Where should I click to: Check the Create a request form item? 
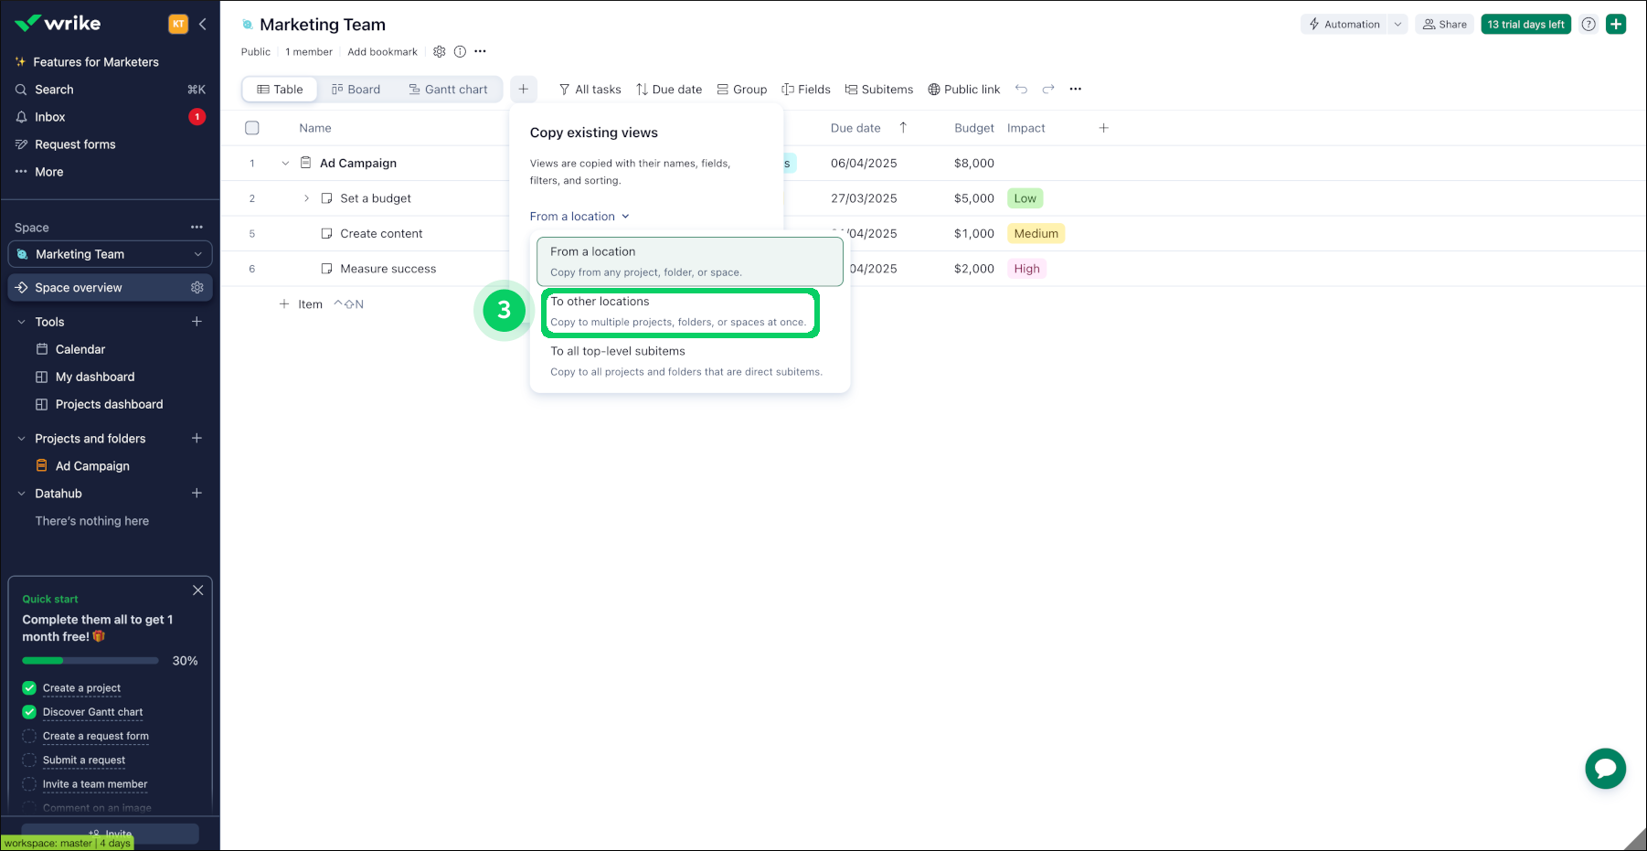click(x=29, y=737)
